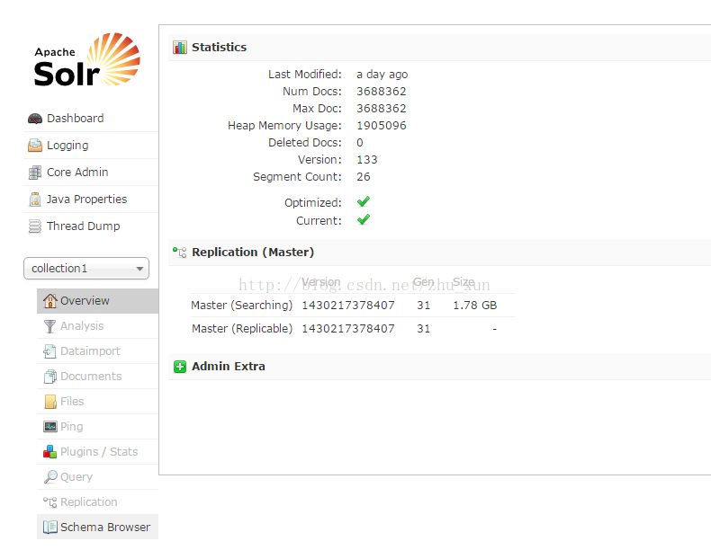This screenshot has width=711, height=550.
Task: Click the Thread Dump stack icon
Action: 35,226
